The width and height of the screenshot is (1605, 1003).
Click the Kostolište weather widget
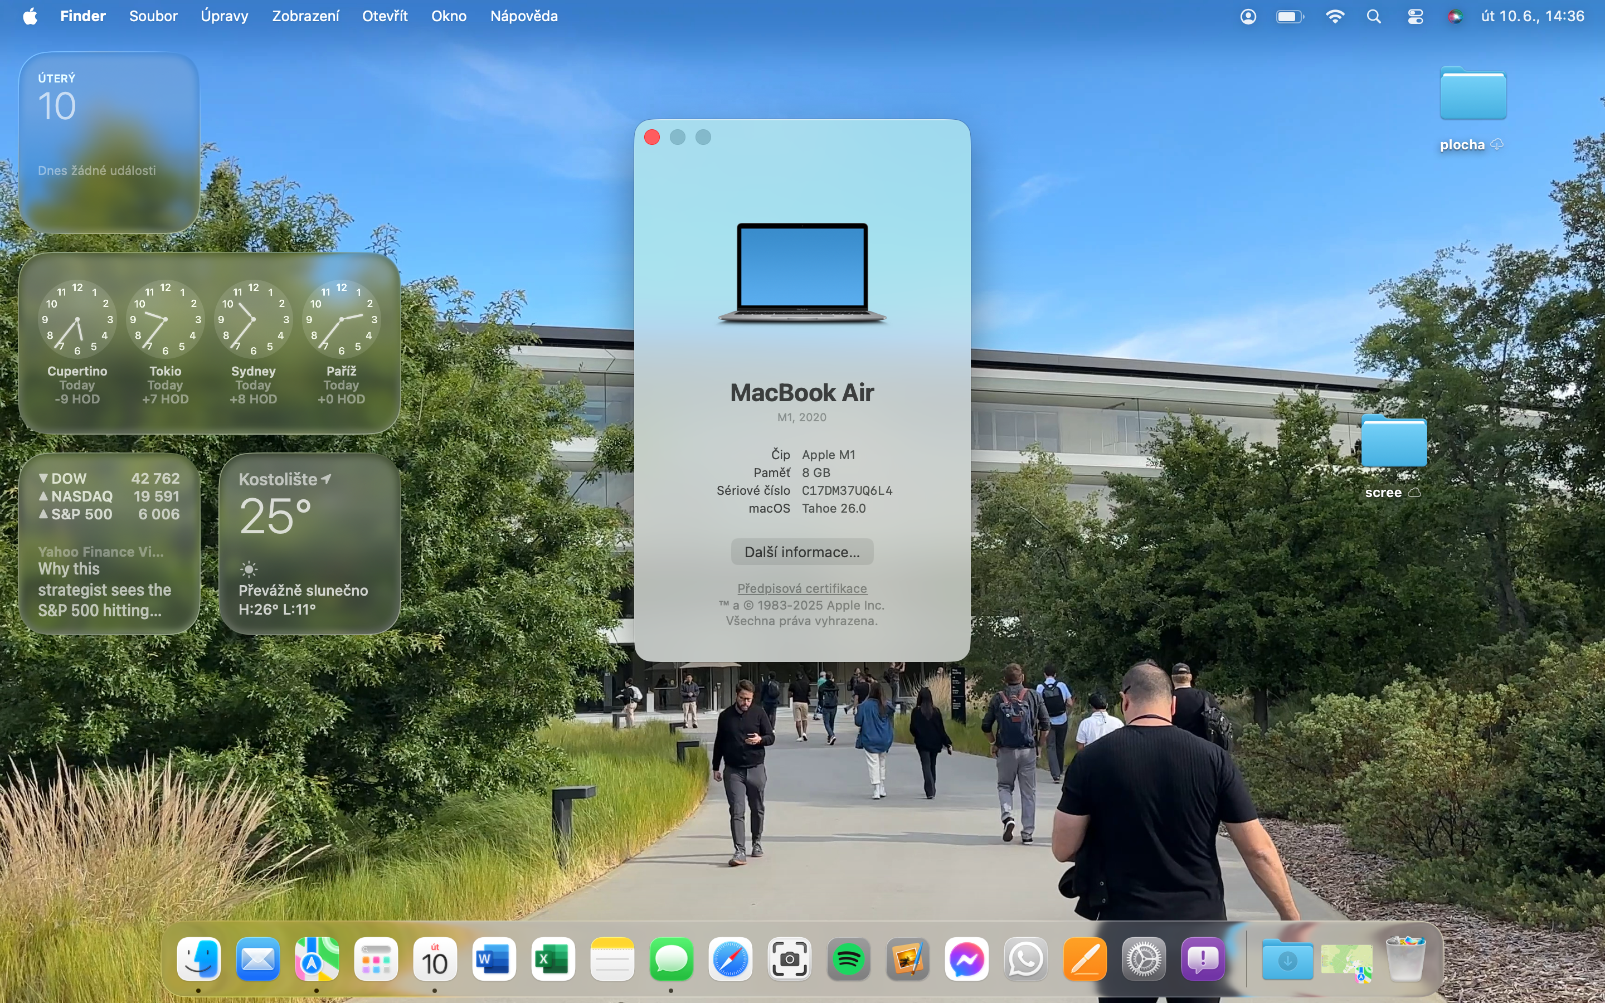[x=309, y=543]
